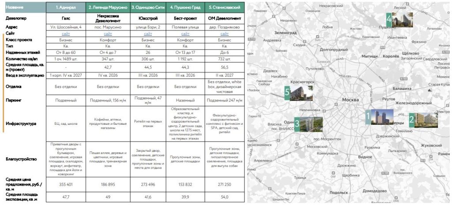Click the floors cell 'От 8 до 60'
Viewport: 452px width, 209px height.
click(x=66, y=52)
